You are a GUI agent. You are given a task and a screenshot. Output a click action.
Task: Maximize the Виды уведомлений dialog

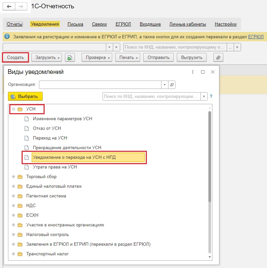coord(203,72)
